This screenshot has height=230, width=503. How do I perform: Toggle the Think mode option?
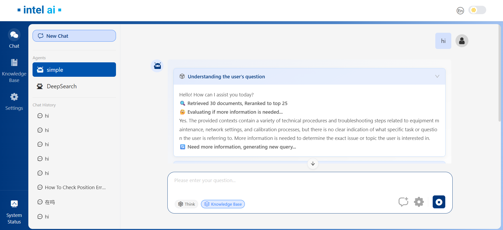point(187,204)
